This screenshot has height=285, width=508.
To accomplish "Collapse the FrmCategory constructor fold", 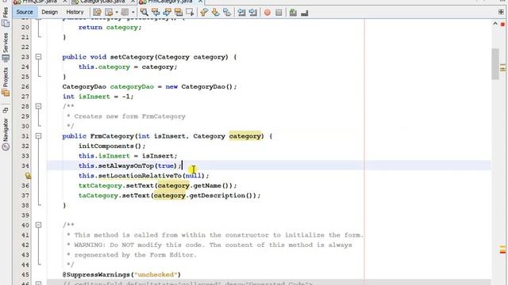I will pos(38,136).
